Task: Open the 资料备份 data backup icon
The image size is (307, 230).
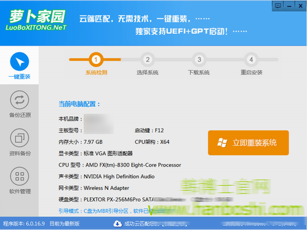Action: pyautogui.click(x=20, y=138)
